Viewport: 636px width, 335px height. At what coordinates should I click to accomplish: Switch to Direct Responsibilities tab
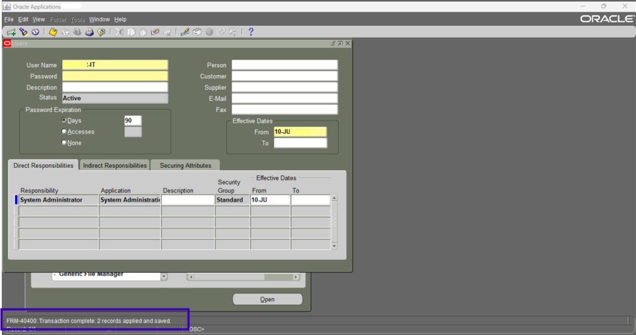tap(43, 166)
